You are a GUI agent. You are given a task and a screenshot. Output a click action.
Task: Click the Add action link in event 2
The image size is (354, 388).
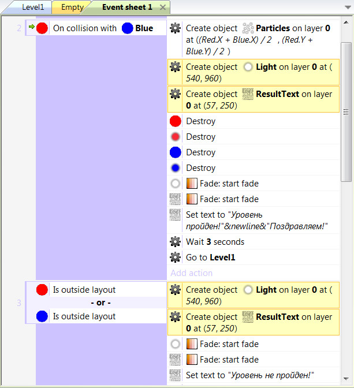(191, 273)
